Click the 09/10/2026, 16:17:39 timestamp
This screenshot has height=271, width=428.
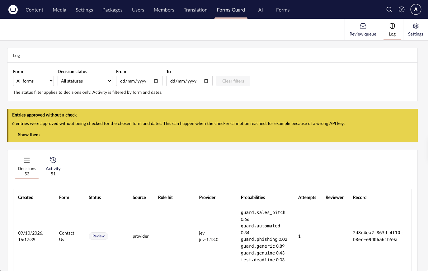31,236
